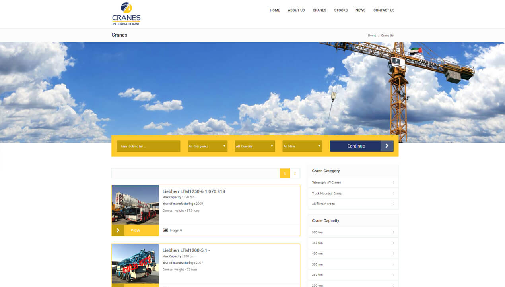Open the Liebherr LTM1250-6.1 070 818 title link
The height and width of the screenshot is (287, 505).
point(194,191)
